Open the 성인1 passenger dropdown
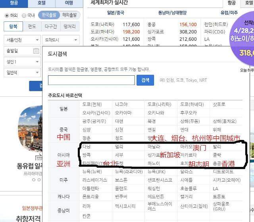 [22, 62]
